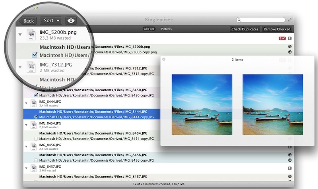The image size is (318, 189).
Task: Click the IMG_8454.JPG file thumbnail icon
Action: pos(33,125)
